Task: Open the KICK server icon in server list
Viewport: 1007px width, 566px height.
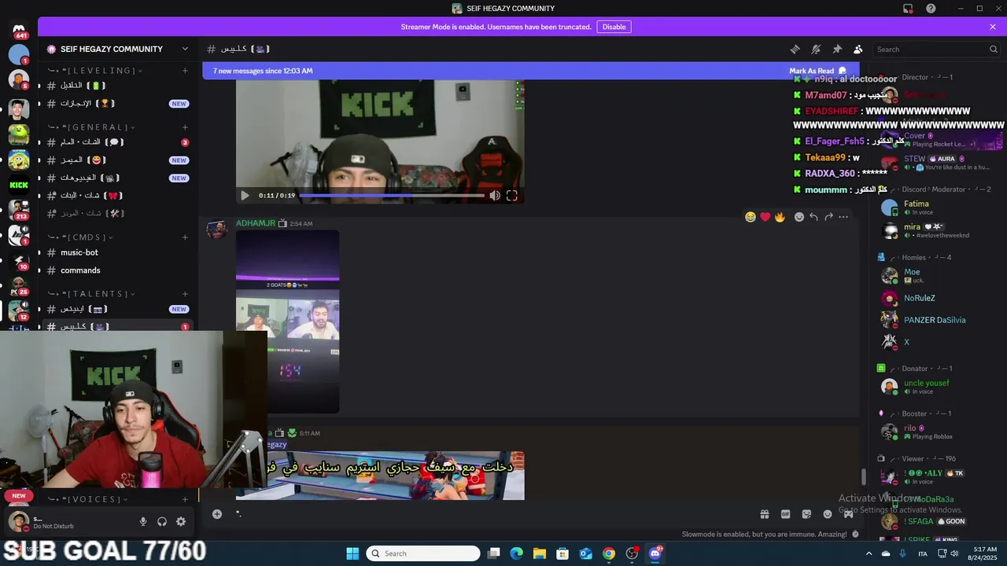Action: coord(19,186)
